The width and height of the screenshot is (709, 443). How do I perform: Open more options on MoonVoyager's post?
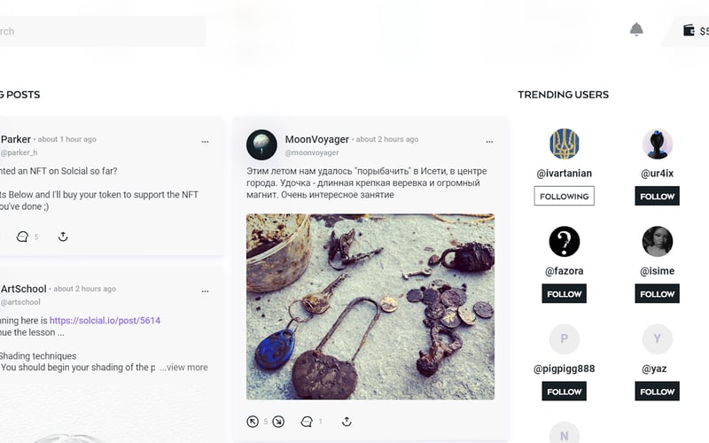coord(489,142)
